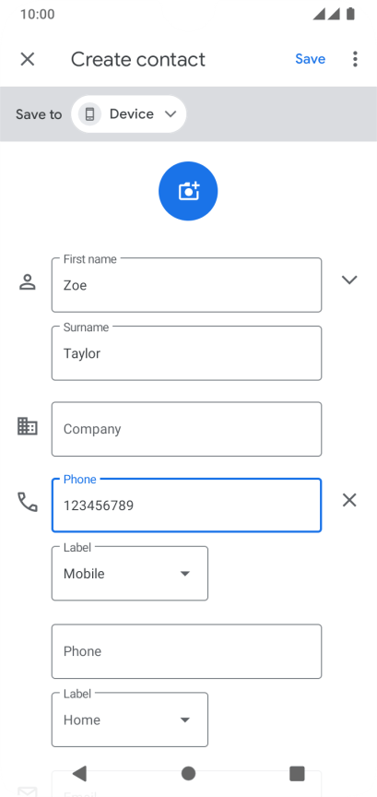The width and height of the screenshot is (377, 797).
Task: Tap the add contact photo camera icon
Action: point(188,191)
